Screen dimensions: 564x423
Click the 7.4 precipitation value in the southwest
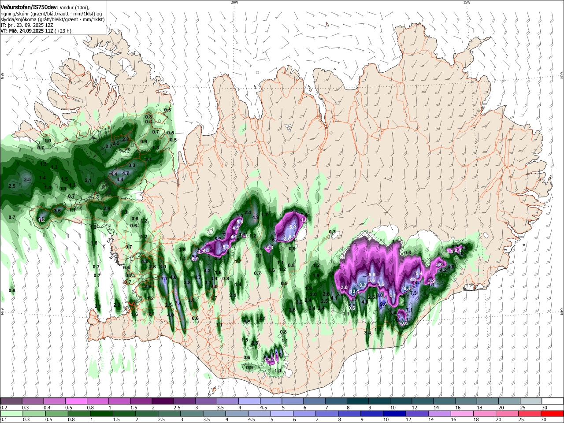(x=178, y=303)
